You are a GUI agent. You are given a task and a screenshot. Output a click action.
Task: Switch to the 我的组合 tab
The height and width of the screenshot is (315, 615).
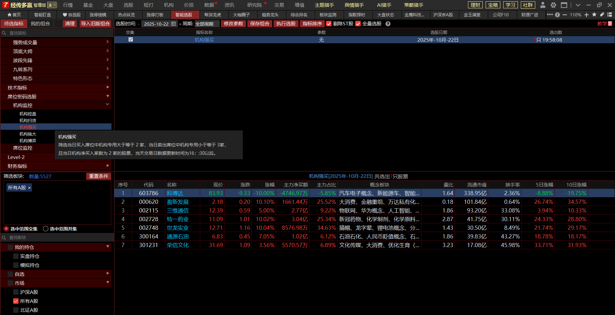(40, 24)
